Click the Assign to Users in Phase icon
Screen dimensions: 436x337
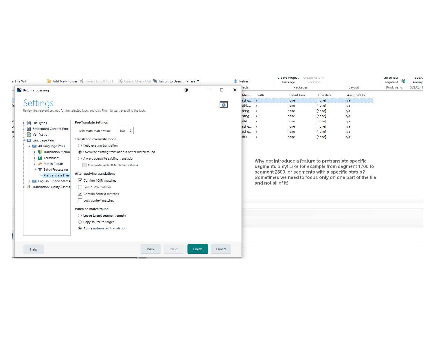[155, 81]
